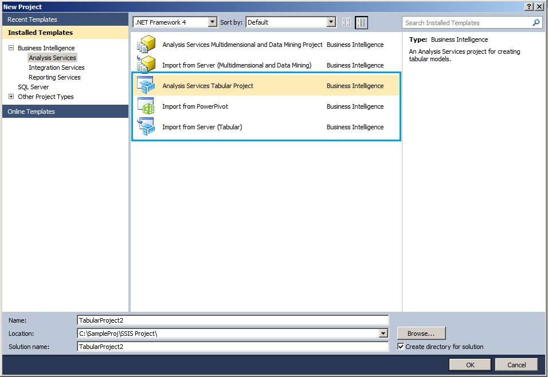Toggle Create directory for solution checkbox
The height and width of the screenshot is (377, 548).
point(401,346)
